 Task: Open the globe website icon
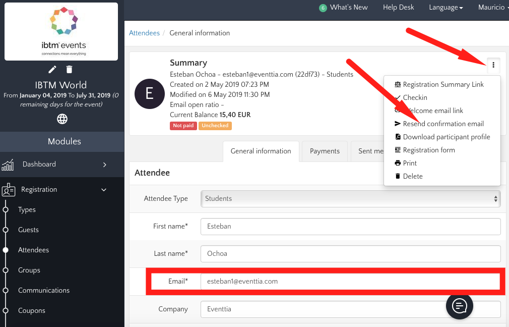click(x=62, y=119)
